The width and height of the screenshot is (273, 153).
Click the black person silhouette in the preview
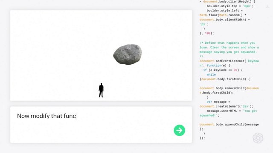(101, 90)
